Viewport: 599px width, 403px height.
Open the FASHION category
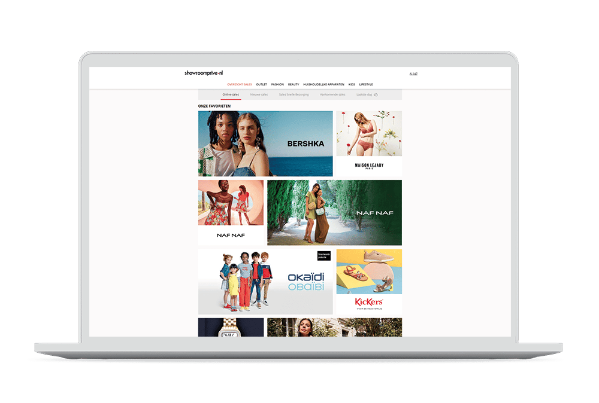pos(277,84)
